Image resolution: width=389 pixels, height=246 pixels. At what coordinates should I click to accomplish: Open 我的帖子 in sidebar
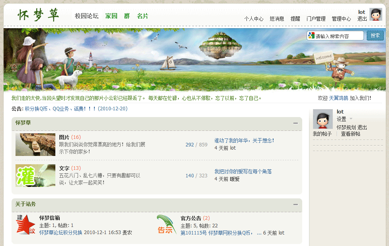point(322,134)
